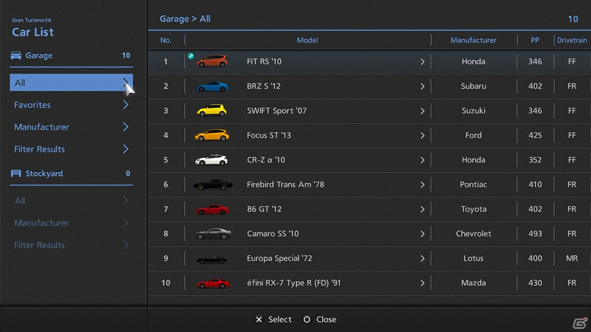Click the PP value '493'
Image resolution: width=591 pixels, height=332 pixels.
(x=535, y=234)
